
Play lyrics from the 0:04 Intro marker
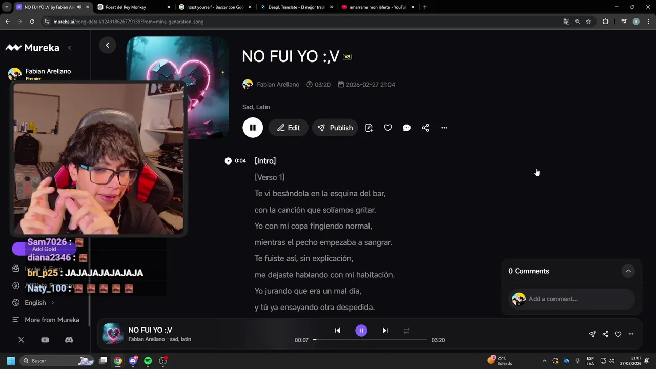point(228,161)
